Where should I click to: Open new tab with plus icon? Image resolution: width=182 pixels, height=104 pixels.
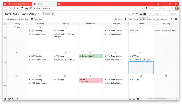(59, 4)
